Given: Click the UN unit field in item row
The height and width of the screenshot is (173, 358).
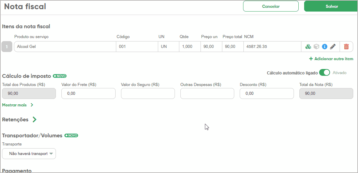Looking at the screenshot, I should point(168,47).
